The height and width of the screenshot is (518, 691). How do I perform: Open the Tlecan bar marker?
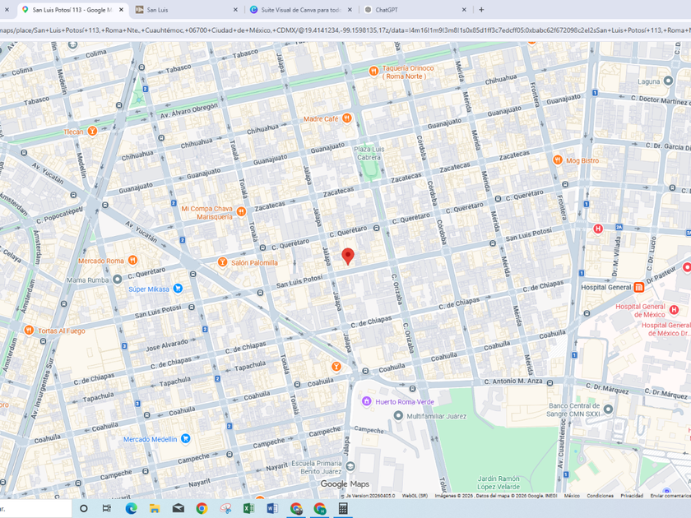click(x=92, y=131)
